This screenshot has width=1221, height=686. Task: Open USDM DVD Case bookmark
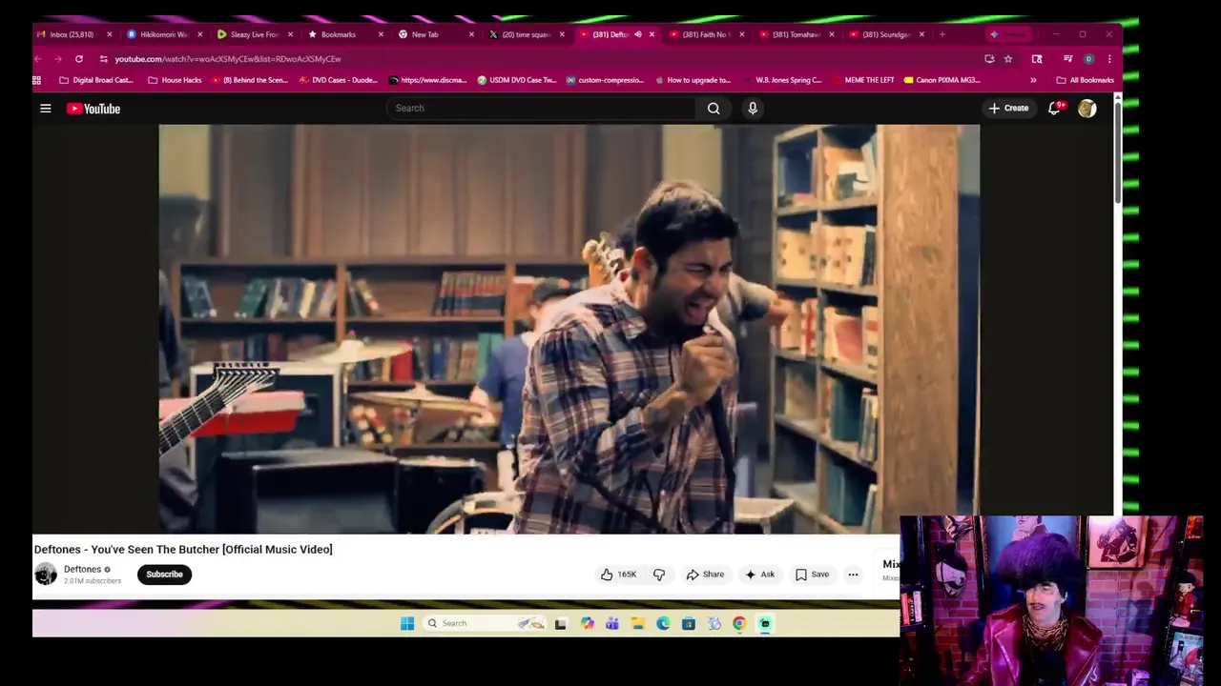(x=516, y=80)
